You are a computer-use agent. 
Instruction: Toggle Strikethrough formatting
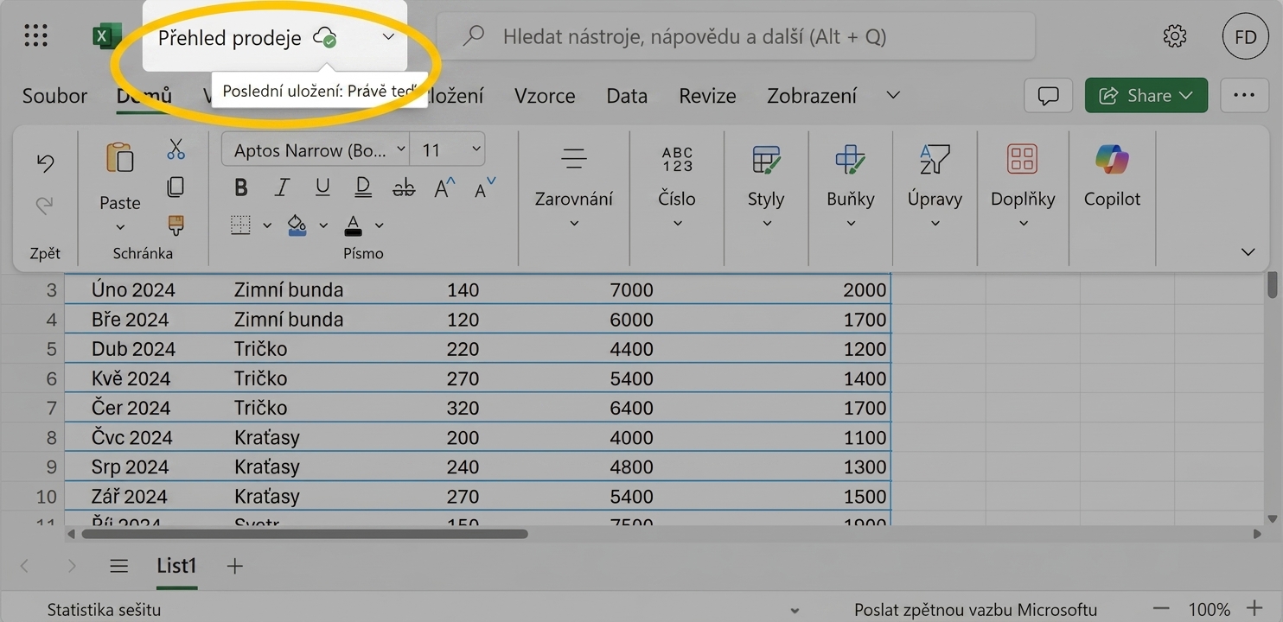pos(404,187)
